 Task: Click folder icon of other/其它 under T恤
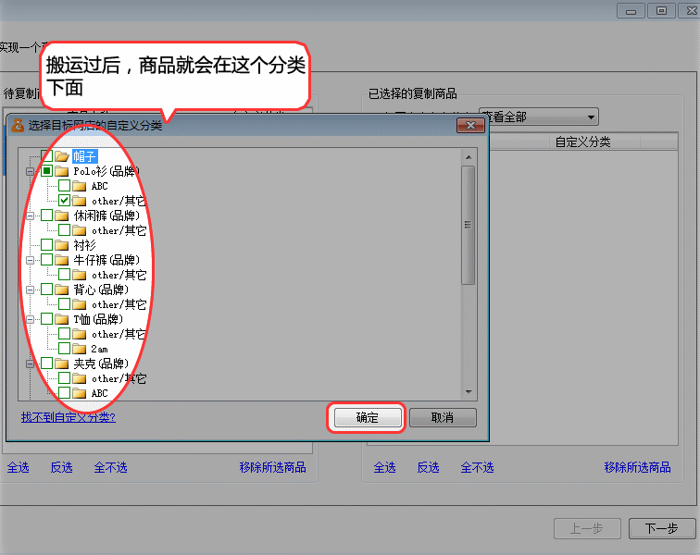[79, 334]
